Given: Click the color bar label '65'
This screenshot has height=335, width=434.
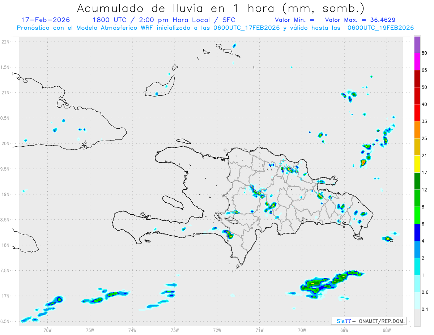Looking at the screenshot, I should (425, 70).
